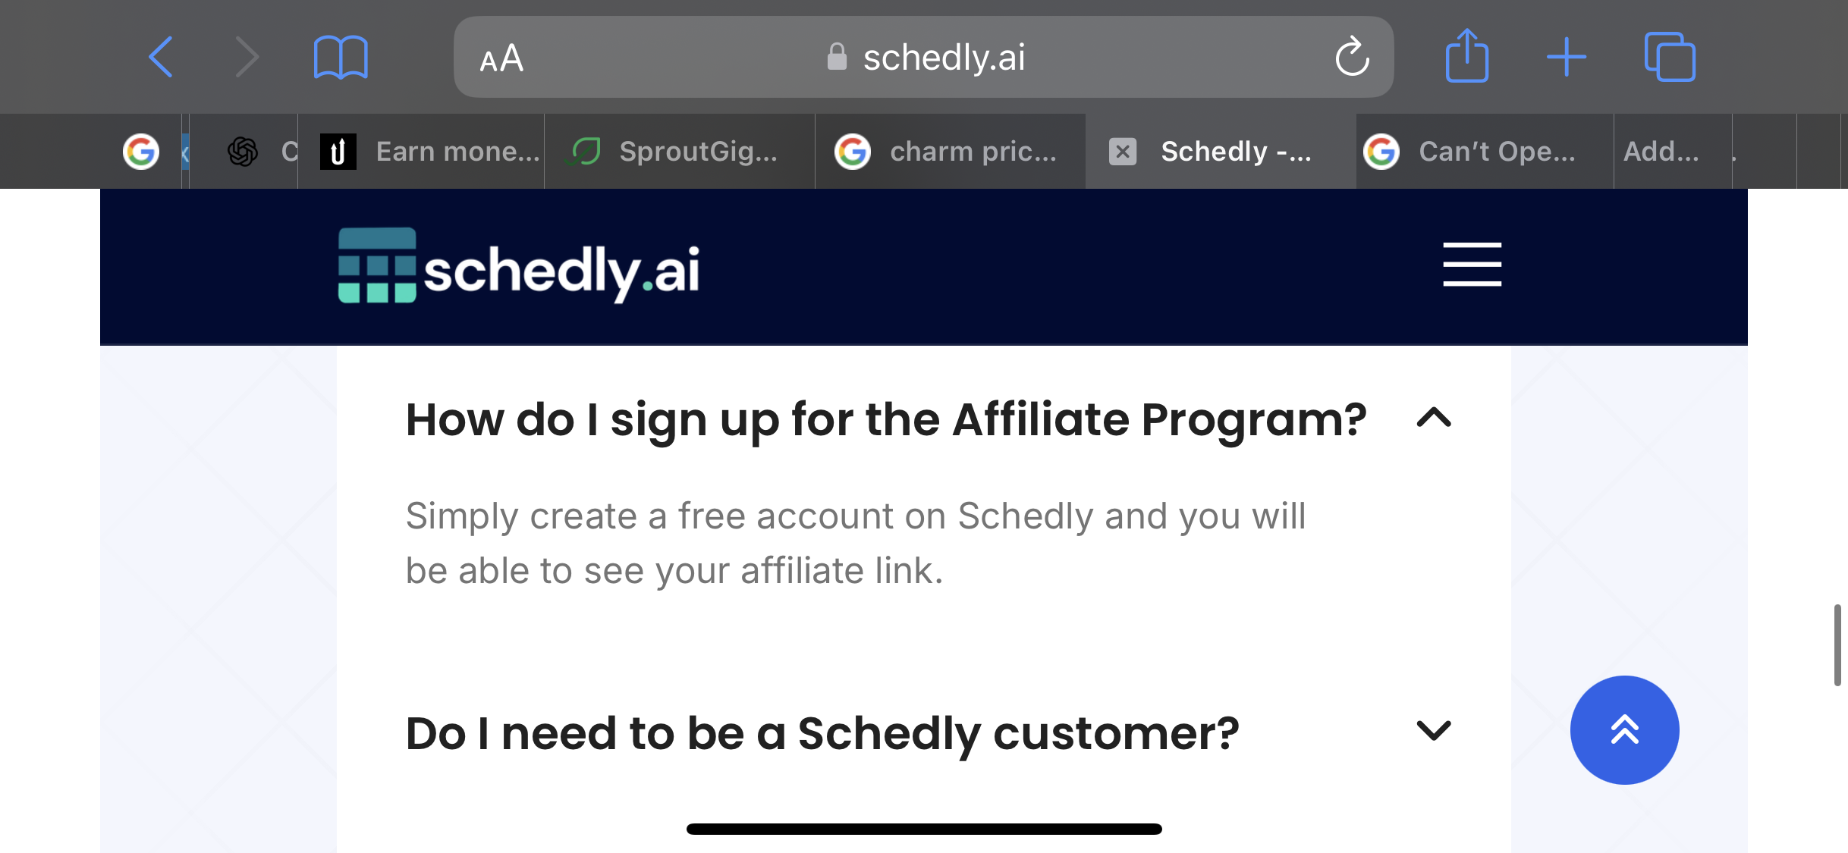Reload the schedly.ai page
Image resolution: width=1848 pixels, height=853 pixels.
tap(1352, 56)
